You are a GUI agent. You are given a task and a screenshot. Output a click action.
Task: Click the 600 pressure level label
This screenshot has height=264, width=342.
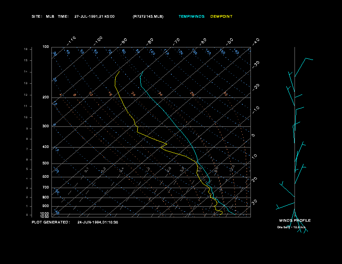(46, 177)
